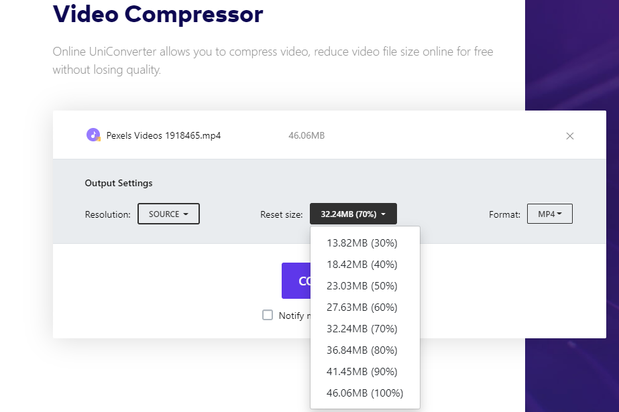Remove the file with the X icon
The width and height of the screenshot is (619, 412).
click(569, 136)
